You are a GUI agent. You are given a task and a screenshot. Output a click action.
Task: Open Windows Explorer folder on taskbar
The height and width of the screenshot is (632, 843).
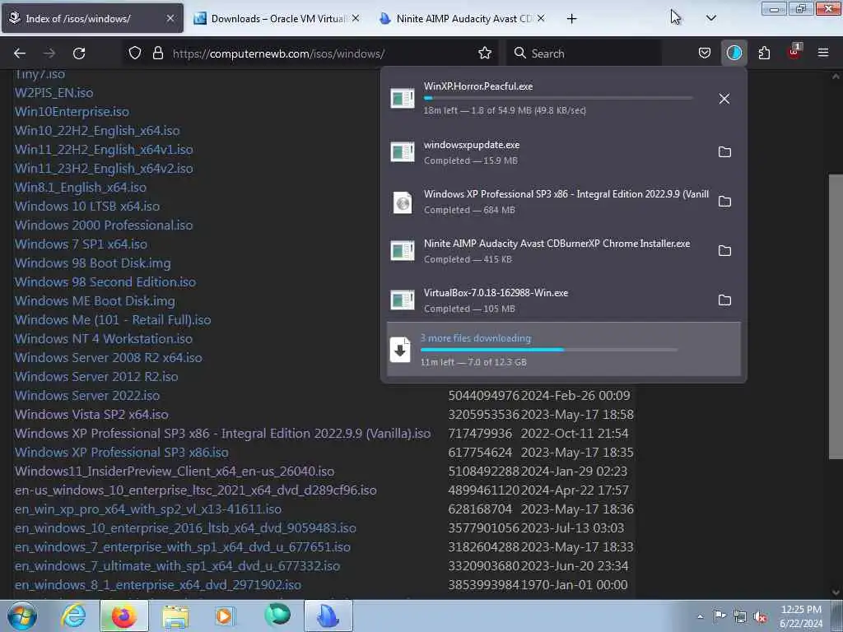[175, 616]
